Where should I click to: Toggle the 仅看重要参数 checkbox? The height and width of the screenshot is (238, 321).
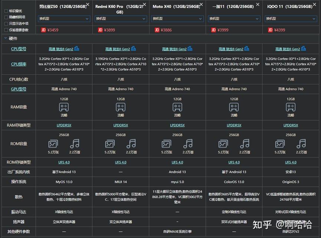coord(6,30)
